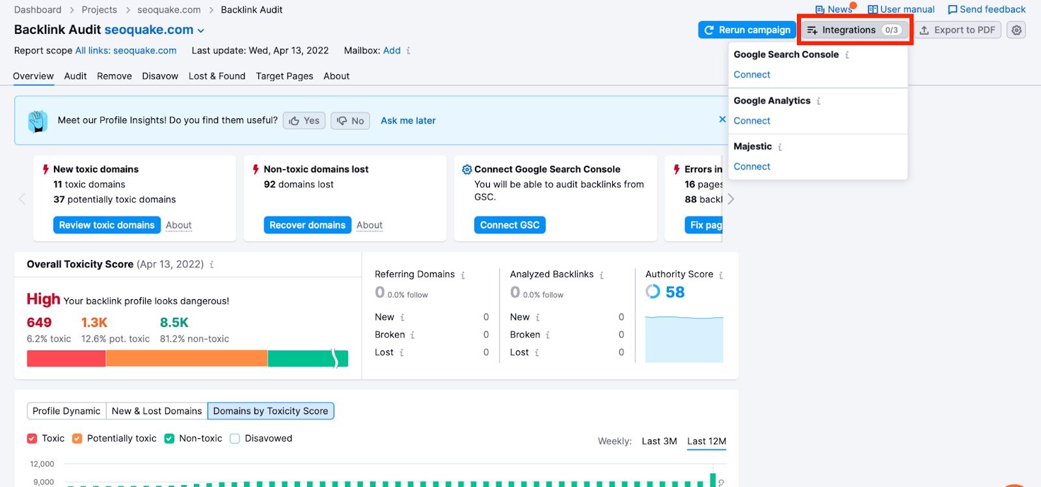The width and height of the screenshot is (1041, 487).
Task: Click the thumbs-up Yes button
Action: [304, 121]
